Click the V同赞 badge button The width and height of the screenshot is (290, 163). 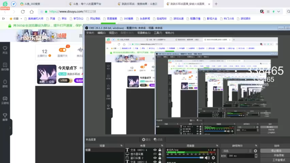[65, 80]
